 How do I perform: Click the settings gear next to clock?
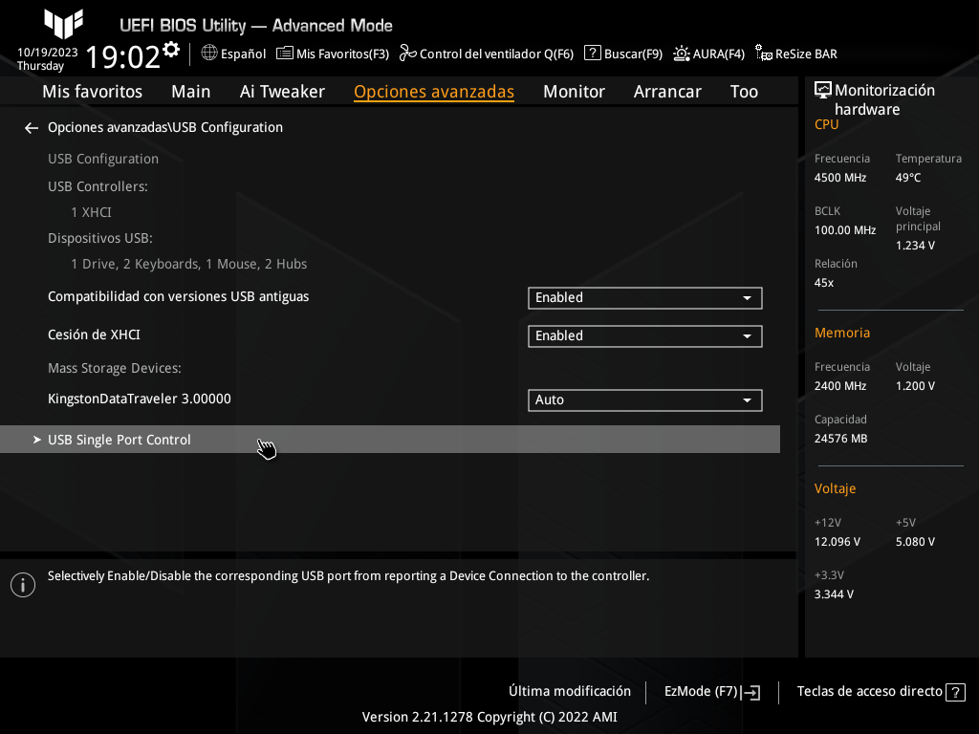171,49
